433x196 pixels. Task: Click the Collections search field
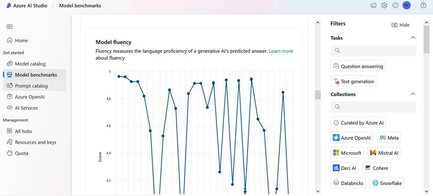(373, 107)
